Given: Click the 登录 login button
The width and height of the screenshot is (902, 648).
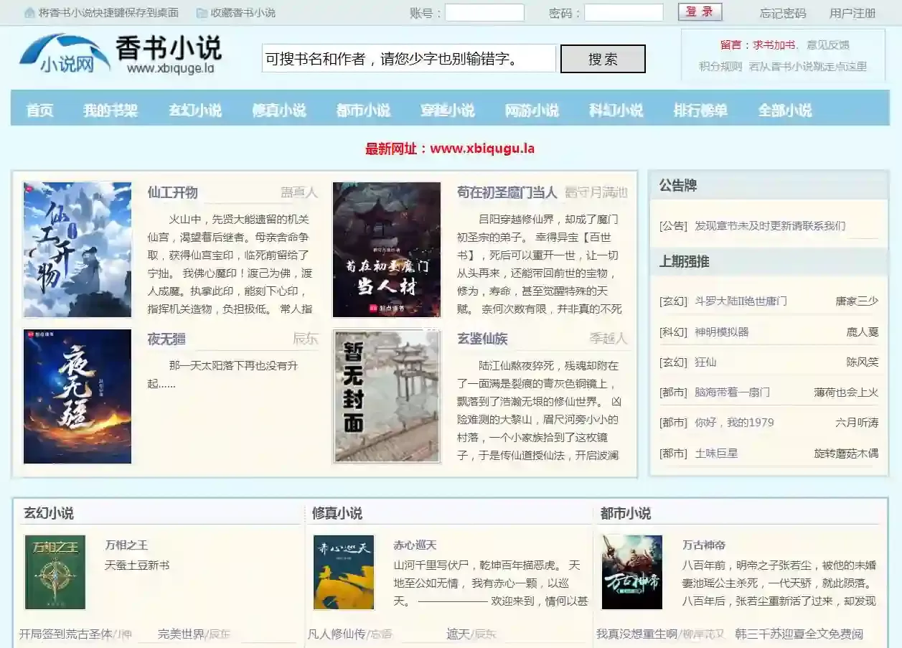Looking at the screenshot, I should (x=700, y=12).
